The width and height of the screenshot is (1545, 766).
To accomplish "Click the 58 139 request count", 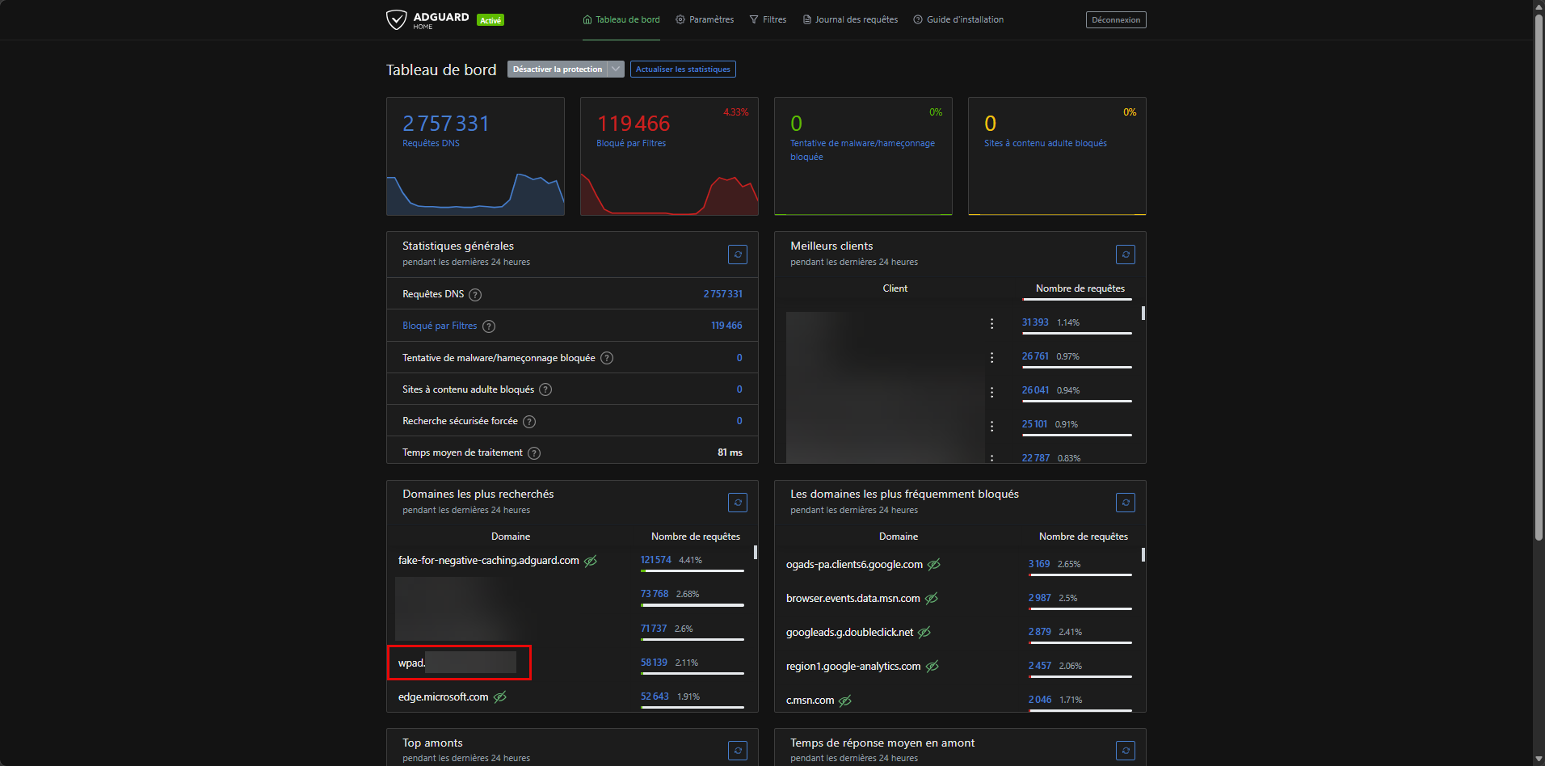I will 655,663.
